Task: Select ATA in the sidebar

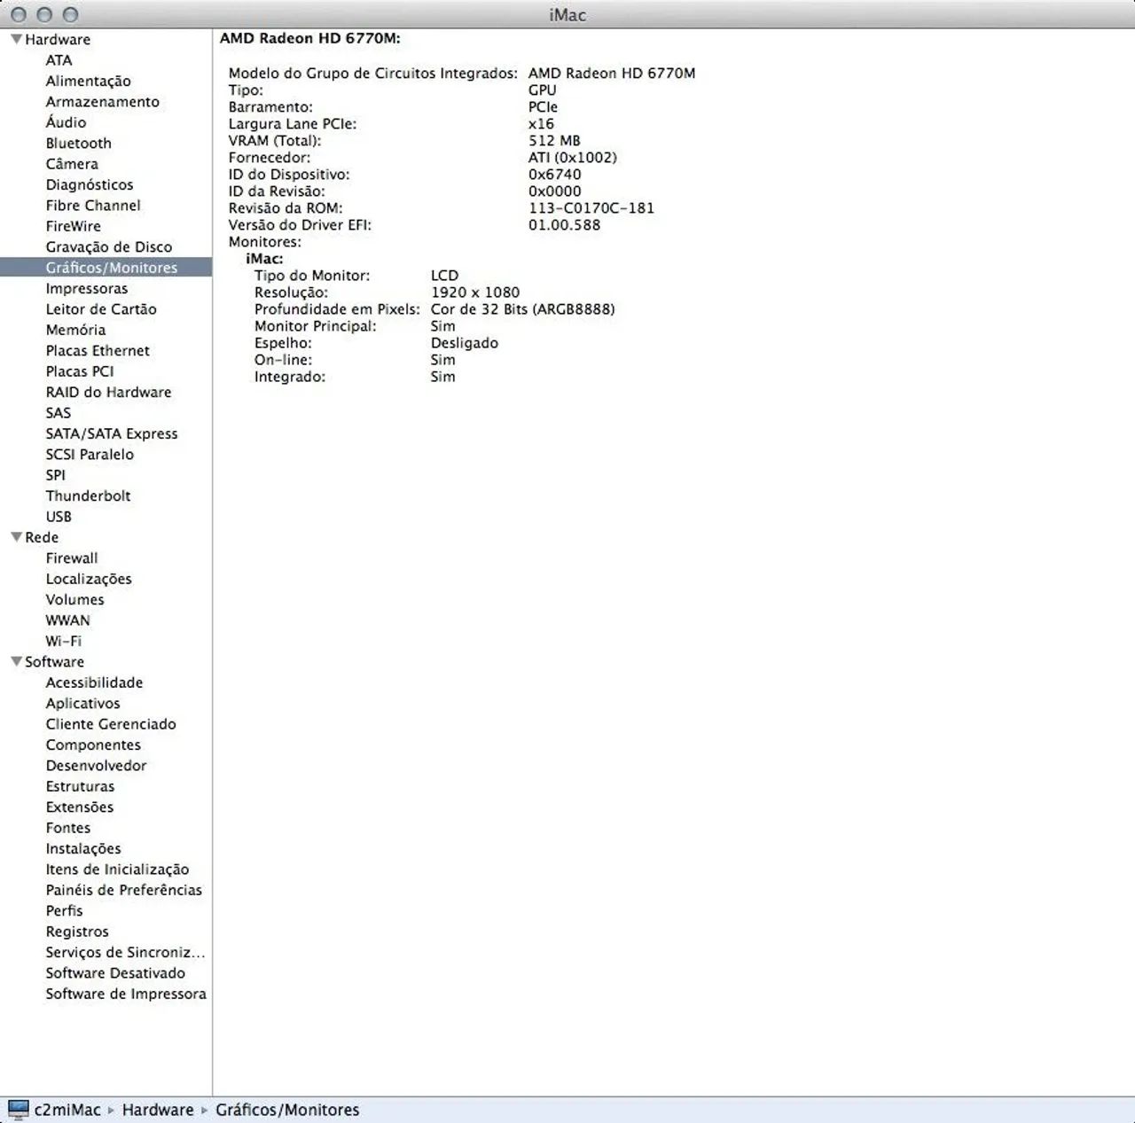Action: point(59,60)
